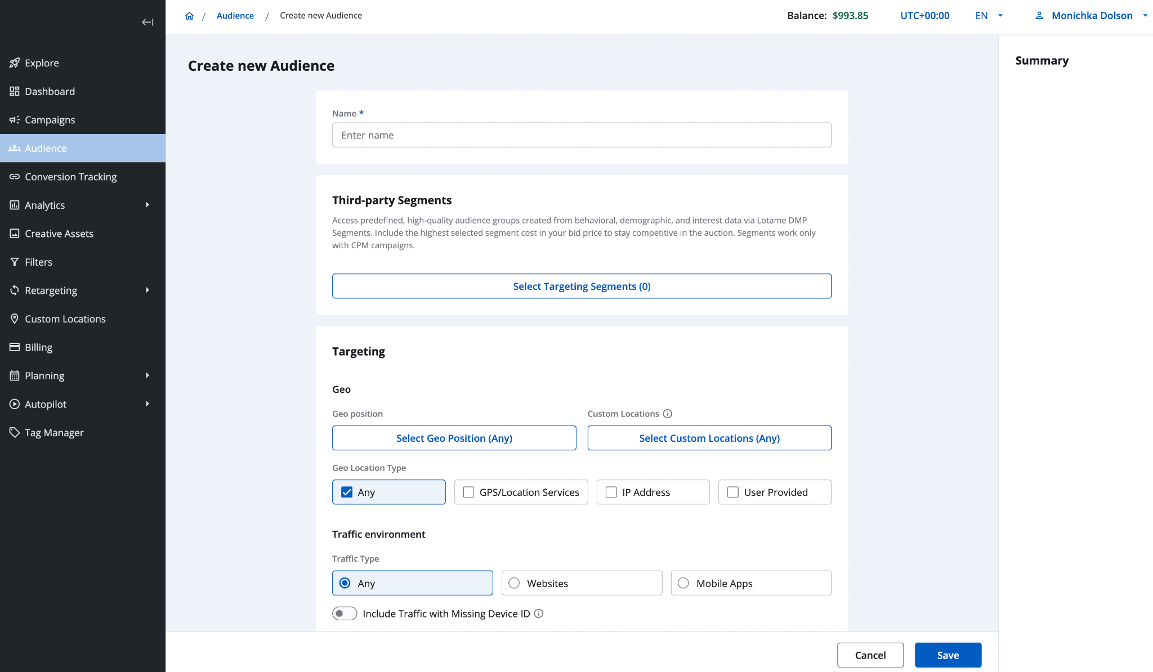This screenshot has width=1153, height=672.
Task: Click the Enter name input field
Action: [x=582, y=135]
